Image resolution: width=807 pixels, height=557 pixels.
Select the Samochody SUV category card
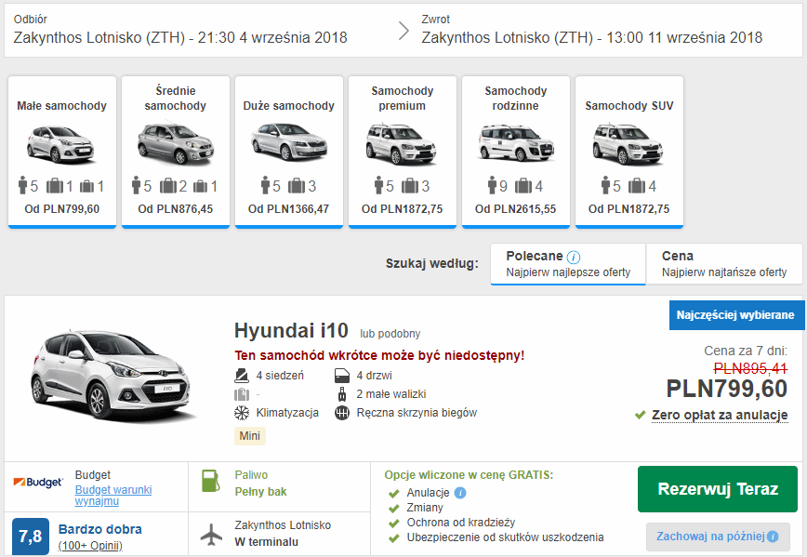(x=629, y=151)
